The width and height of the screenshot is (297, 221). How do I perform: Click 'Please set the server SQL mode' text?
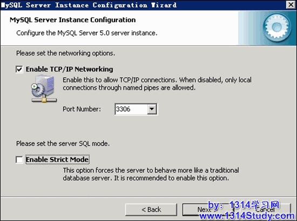click(x=63, y=144)
